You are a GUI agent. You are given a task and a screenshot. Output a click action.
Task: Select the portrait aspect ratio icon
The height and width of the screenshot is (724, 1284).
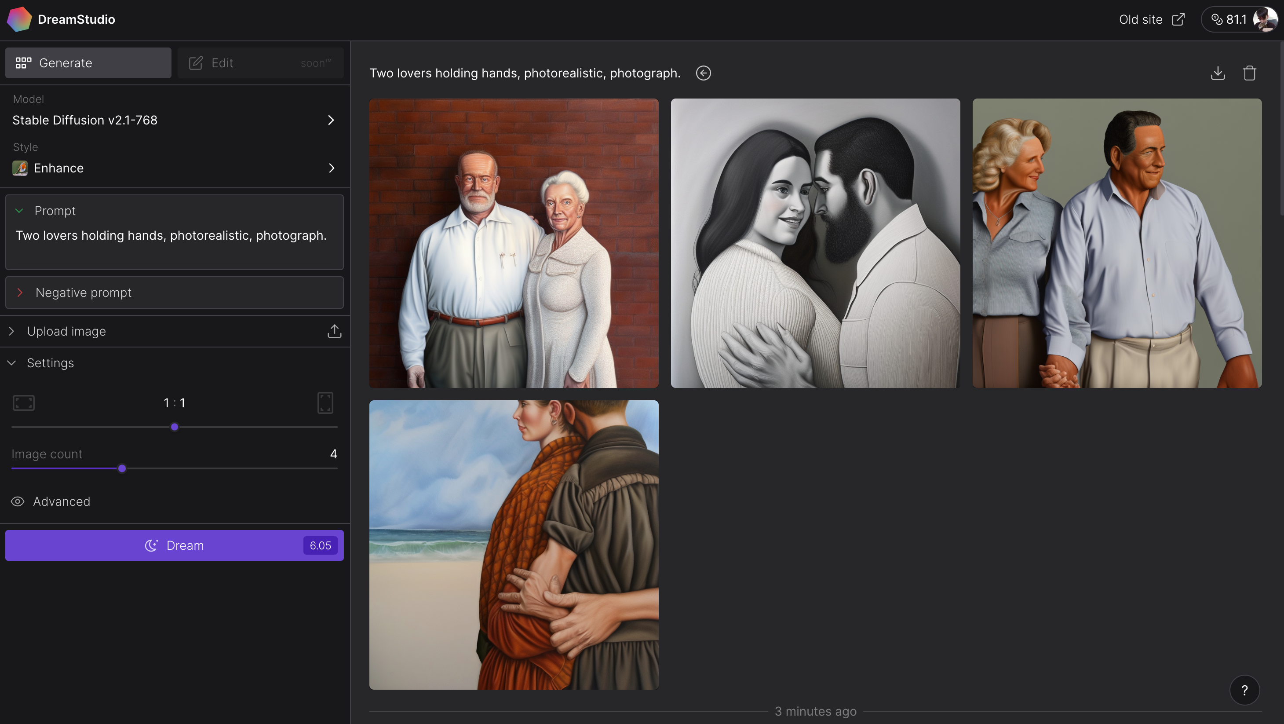(x=325, y=402)
